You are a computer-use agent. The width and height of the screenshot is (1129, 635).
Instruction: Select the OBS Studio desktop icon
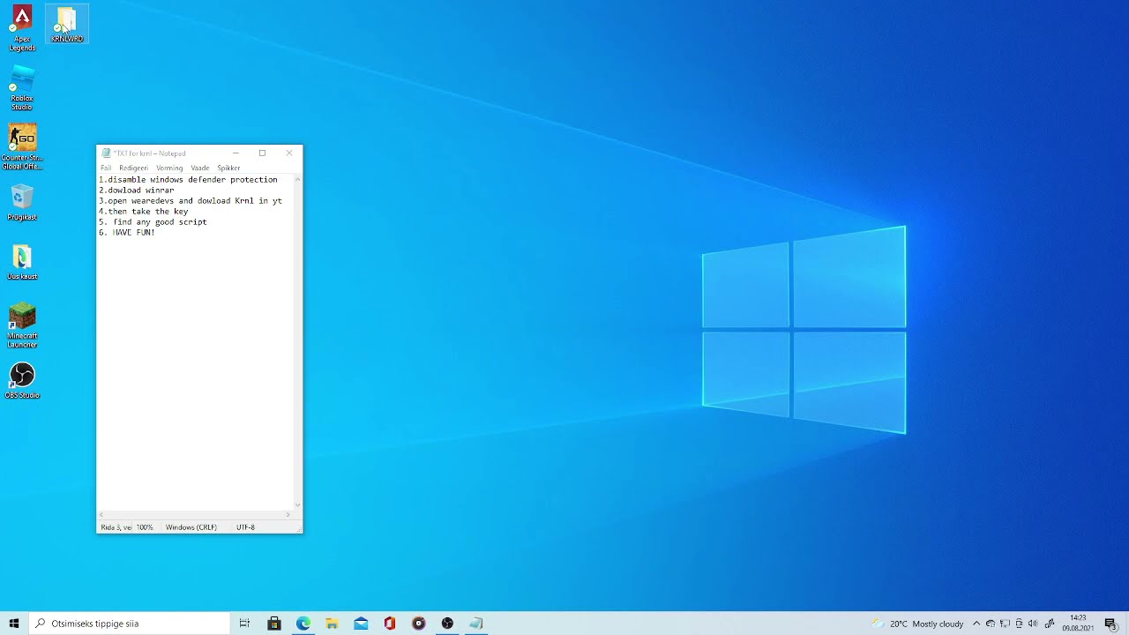[22, 381]
